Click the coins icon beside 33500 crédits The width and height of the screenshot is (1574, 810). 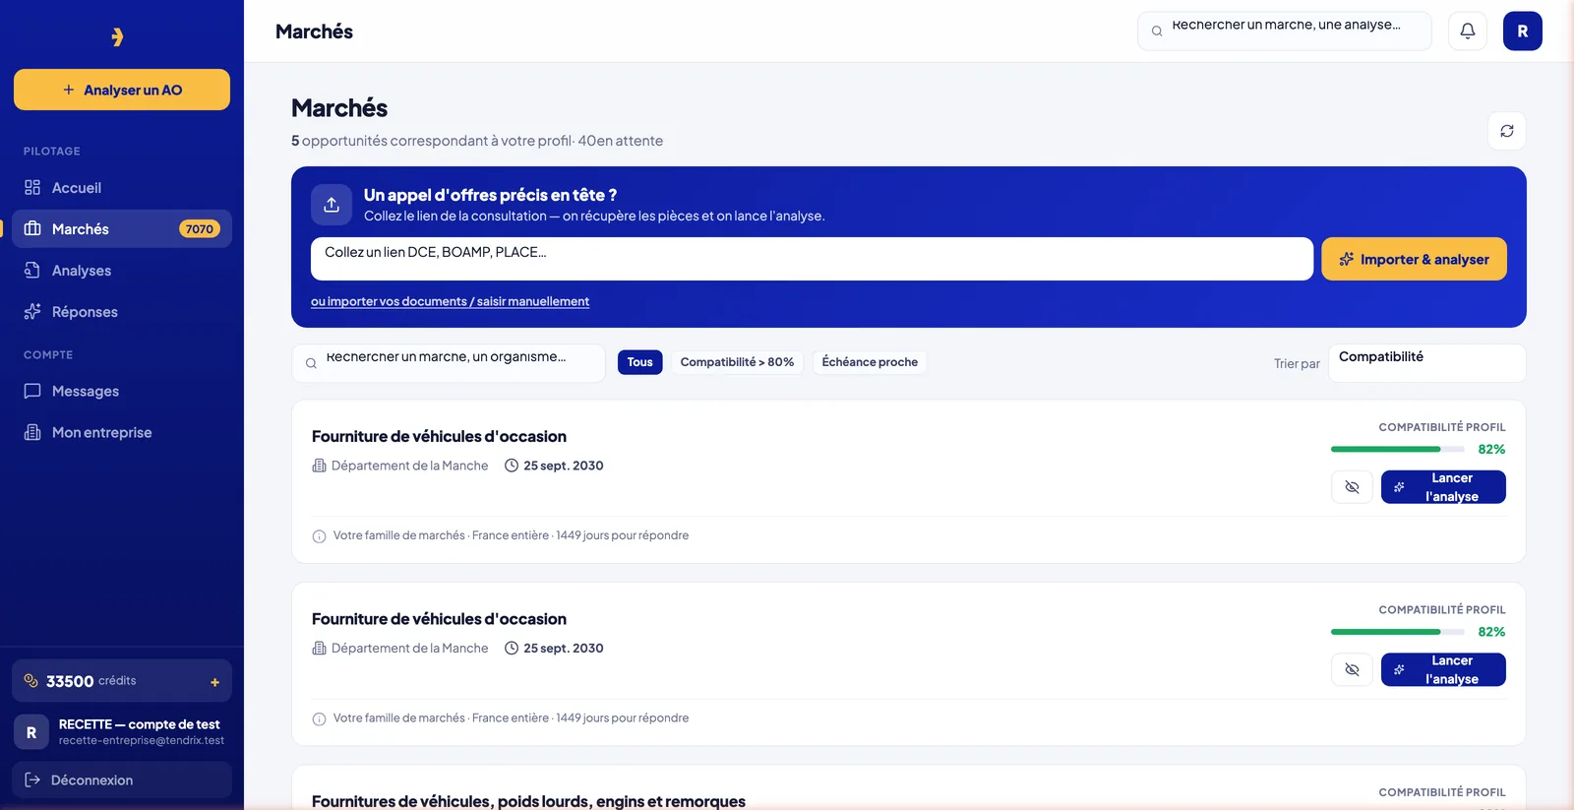coord(30,680)
